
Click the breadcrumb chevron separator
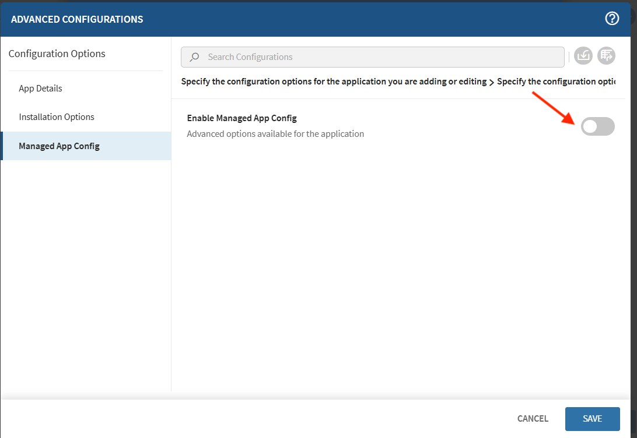click(x=491, y=82)
